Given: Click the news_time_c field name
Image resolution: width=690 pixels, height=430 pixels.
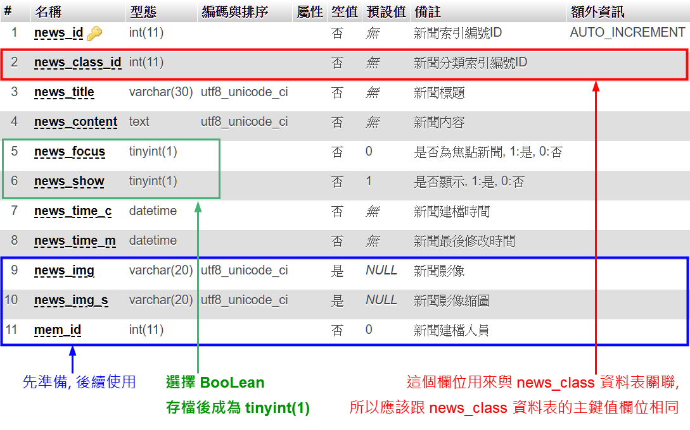Looking at the screenshot, I should tap(73, 211).
